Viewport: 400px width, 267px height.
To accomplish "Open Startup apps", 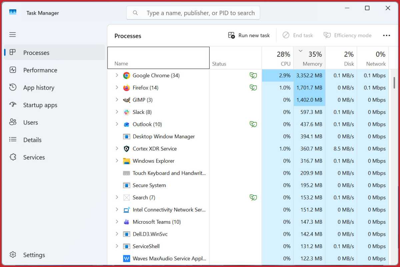I will click(x=40, y=105).
